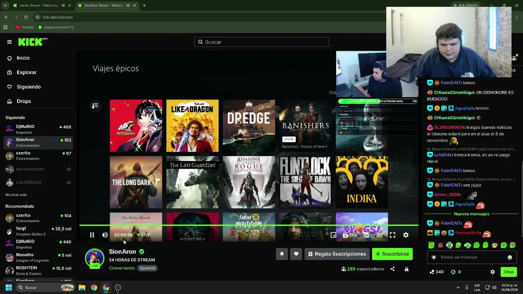The height and width of the screenshot is (294, 523).
Task: Toggle mini player mode icon
Action: click(333, 235)
